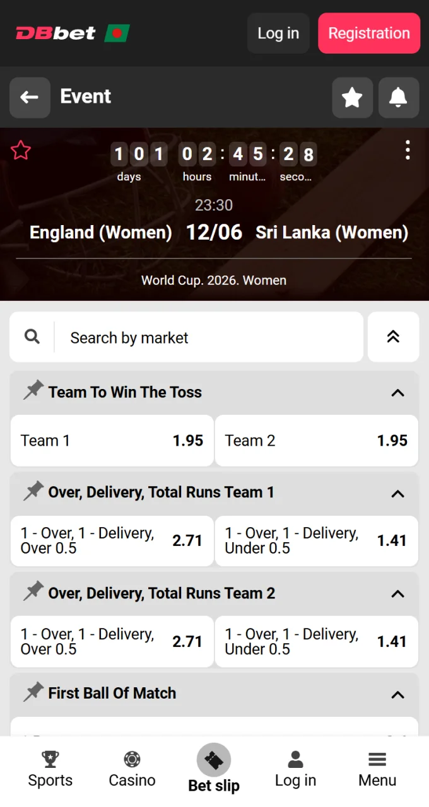Collapse Total Runs Team 1 section
The image size is (429, 807).
[x=397, y=494]
